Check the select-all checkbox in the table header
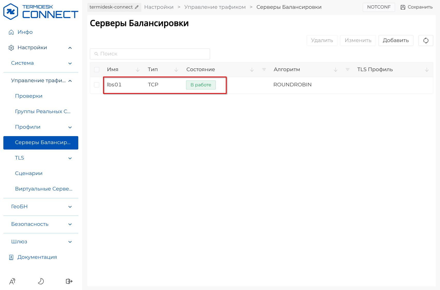The width and height of the screenshot is (440, 290). click(x=97, y=70)
